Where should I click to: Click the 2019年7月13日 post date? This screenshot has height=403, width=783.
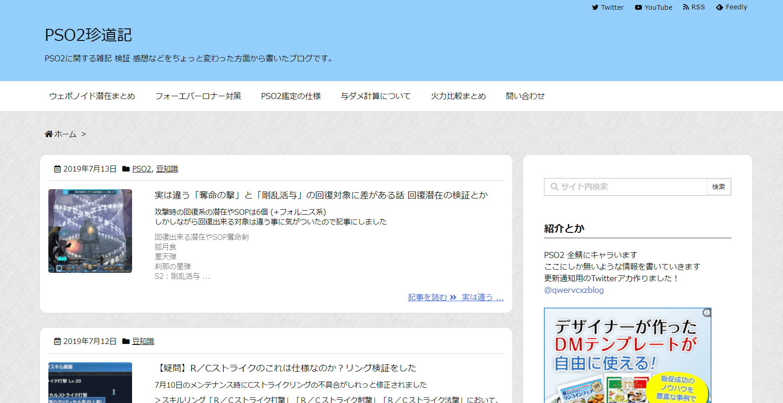(x=90, y=169)
